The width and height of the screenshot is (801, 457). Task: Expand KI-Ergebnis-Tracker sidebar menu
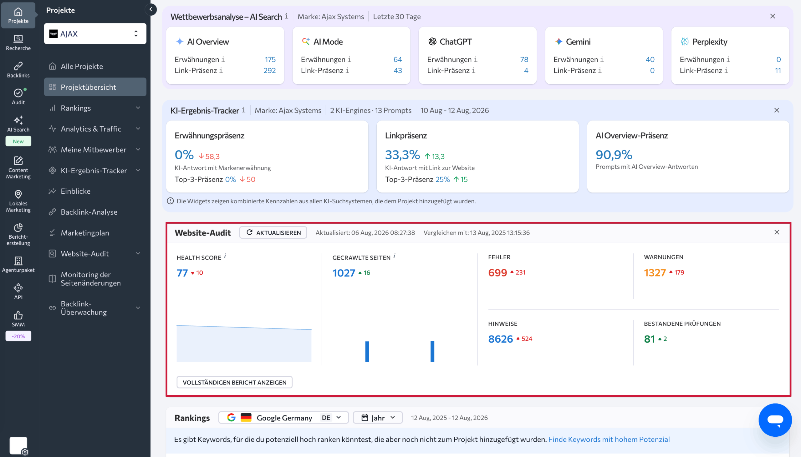[x=138, y=171]
